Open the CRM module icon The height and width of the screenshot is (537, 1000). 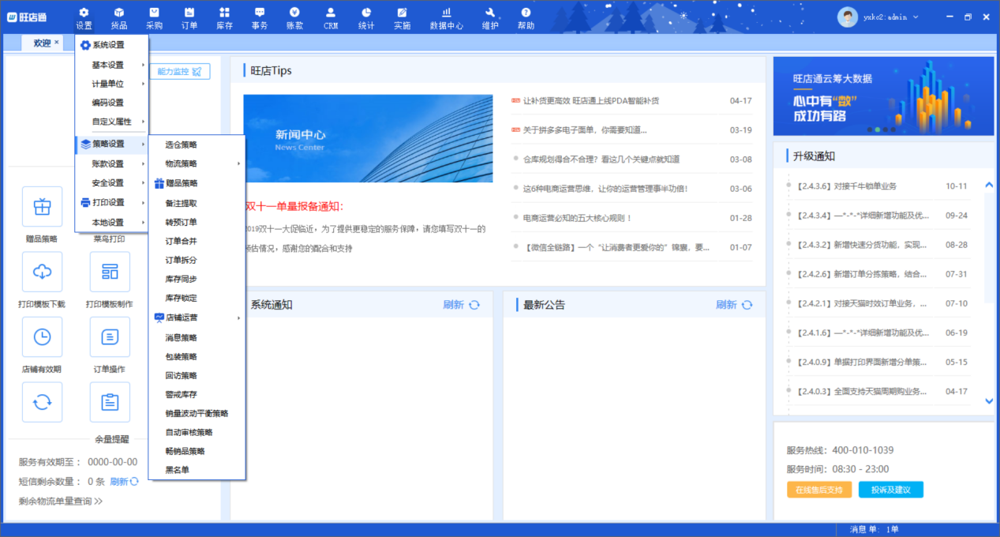331,12
